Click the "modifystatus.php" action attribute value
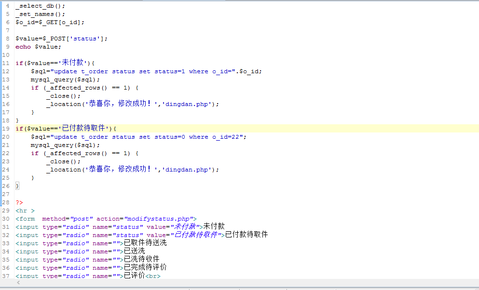 point(158,219)
